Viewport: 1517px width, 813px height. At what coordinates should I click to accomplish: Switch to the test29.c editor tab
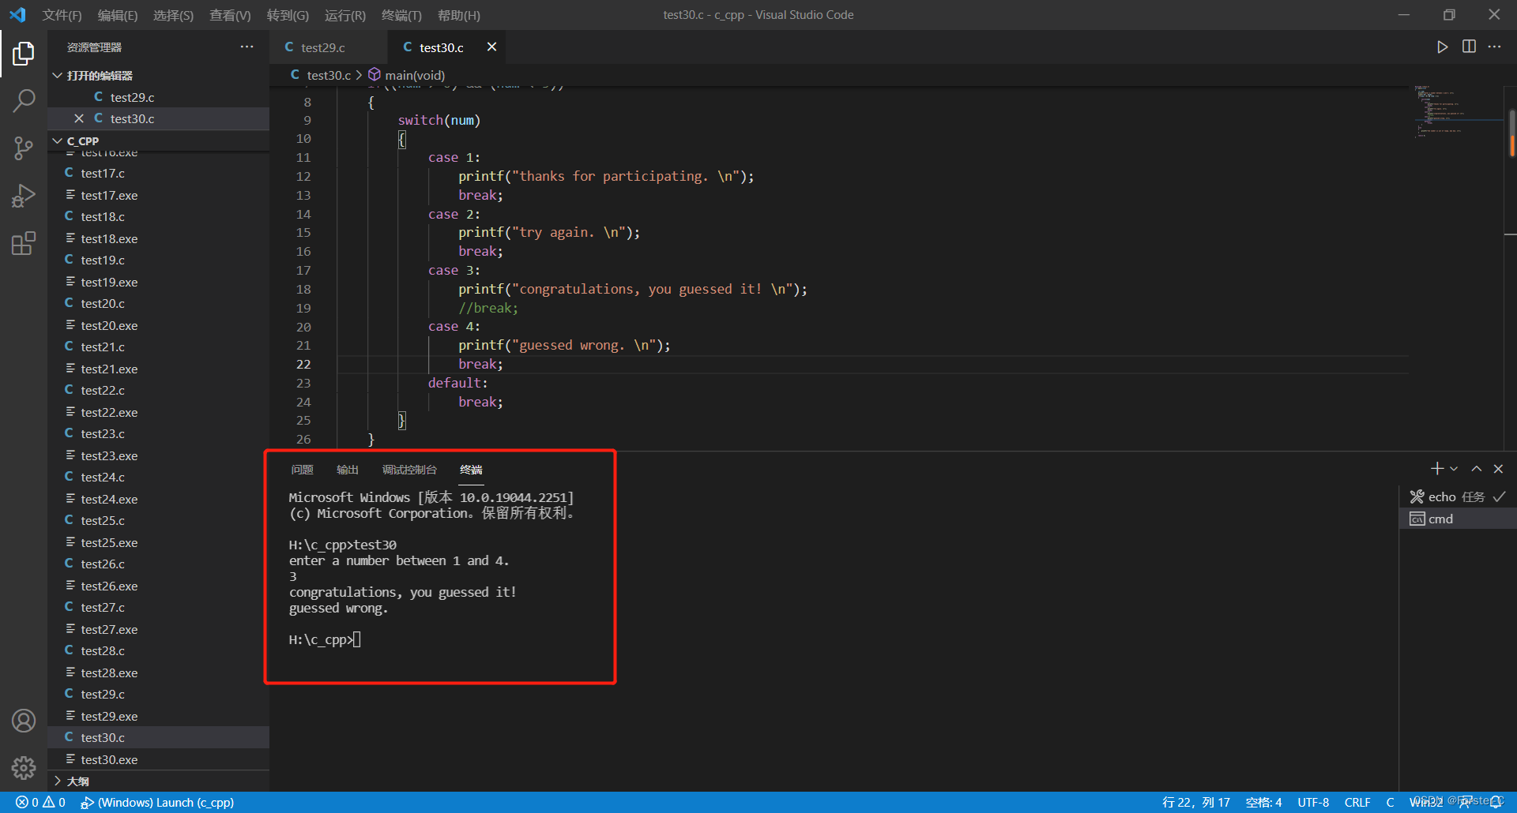[328, 47]
